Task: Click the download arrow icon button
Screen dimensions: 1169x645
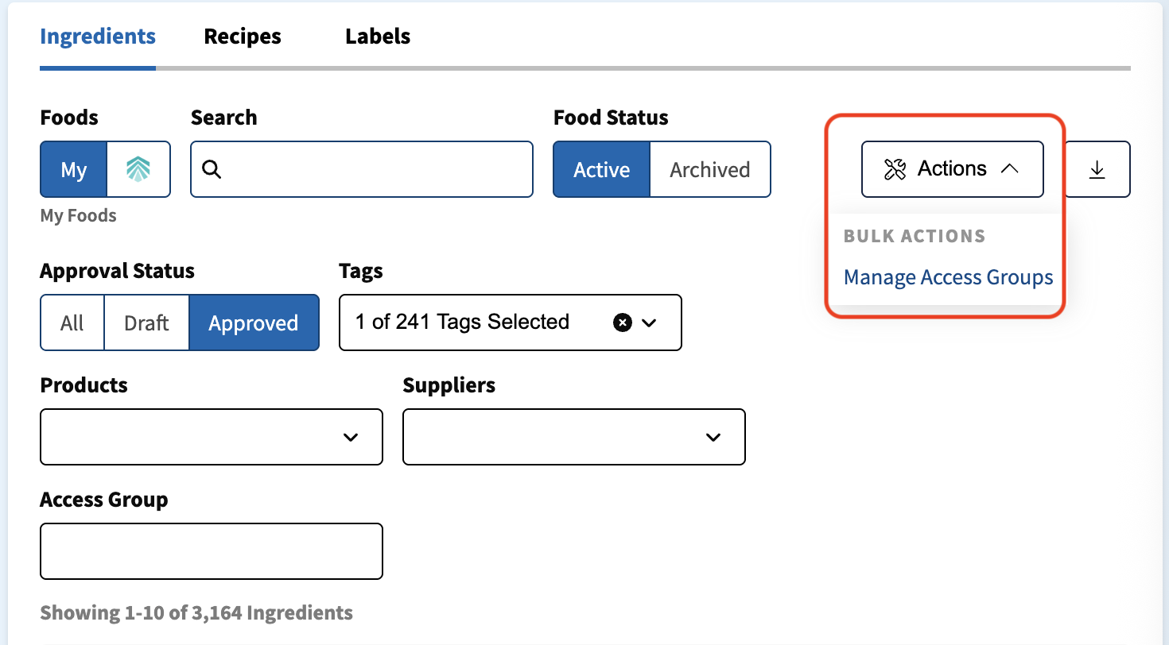Action: [1097, 169]
